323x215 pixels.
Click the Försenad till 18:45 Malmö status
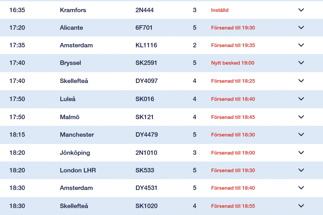pyautogui.click(x=233, y=117)
